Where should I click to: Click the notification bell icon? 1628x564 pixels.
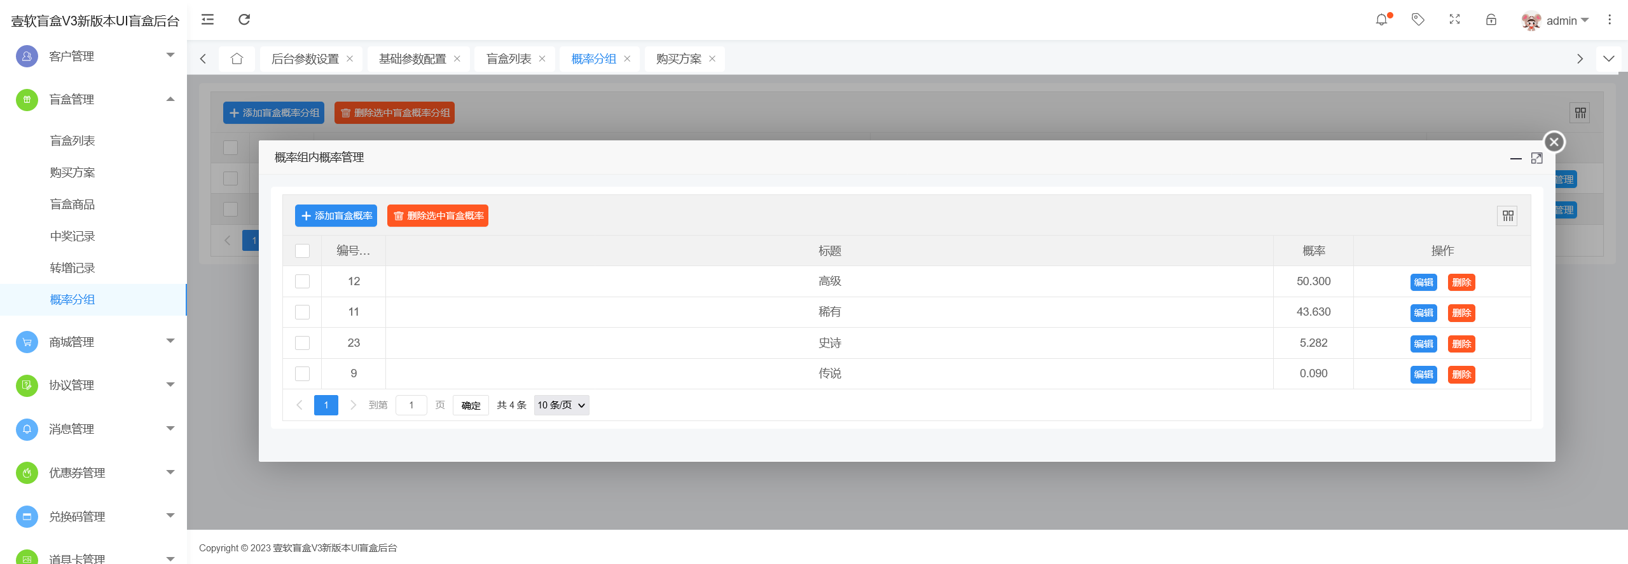(1381, 20)
